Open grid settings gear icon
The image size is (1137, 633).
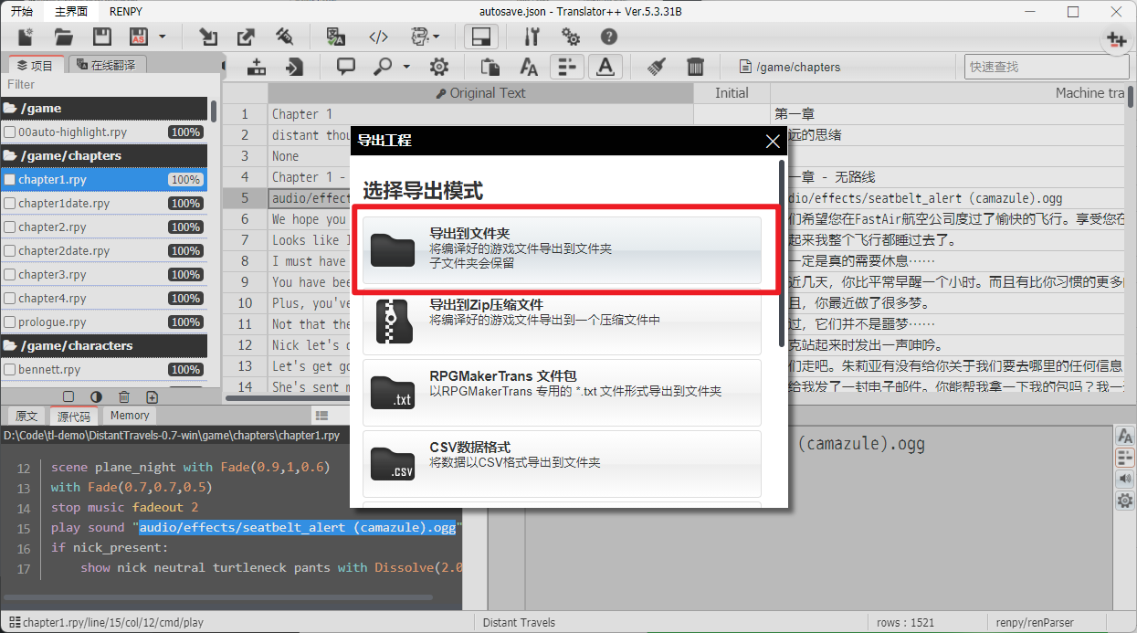tap(439, 67)
